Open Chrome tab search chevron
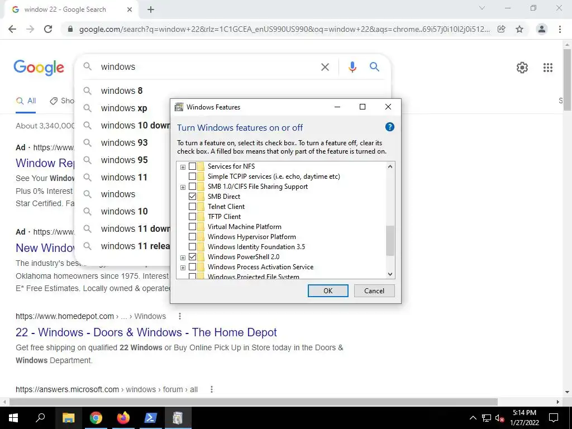572x429 pixels. [482, 8]
